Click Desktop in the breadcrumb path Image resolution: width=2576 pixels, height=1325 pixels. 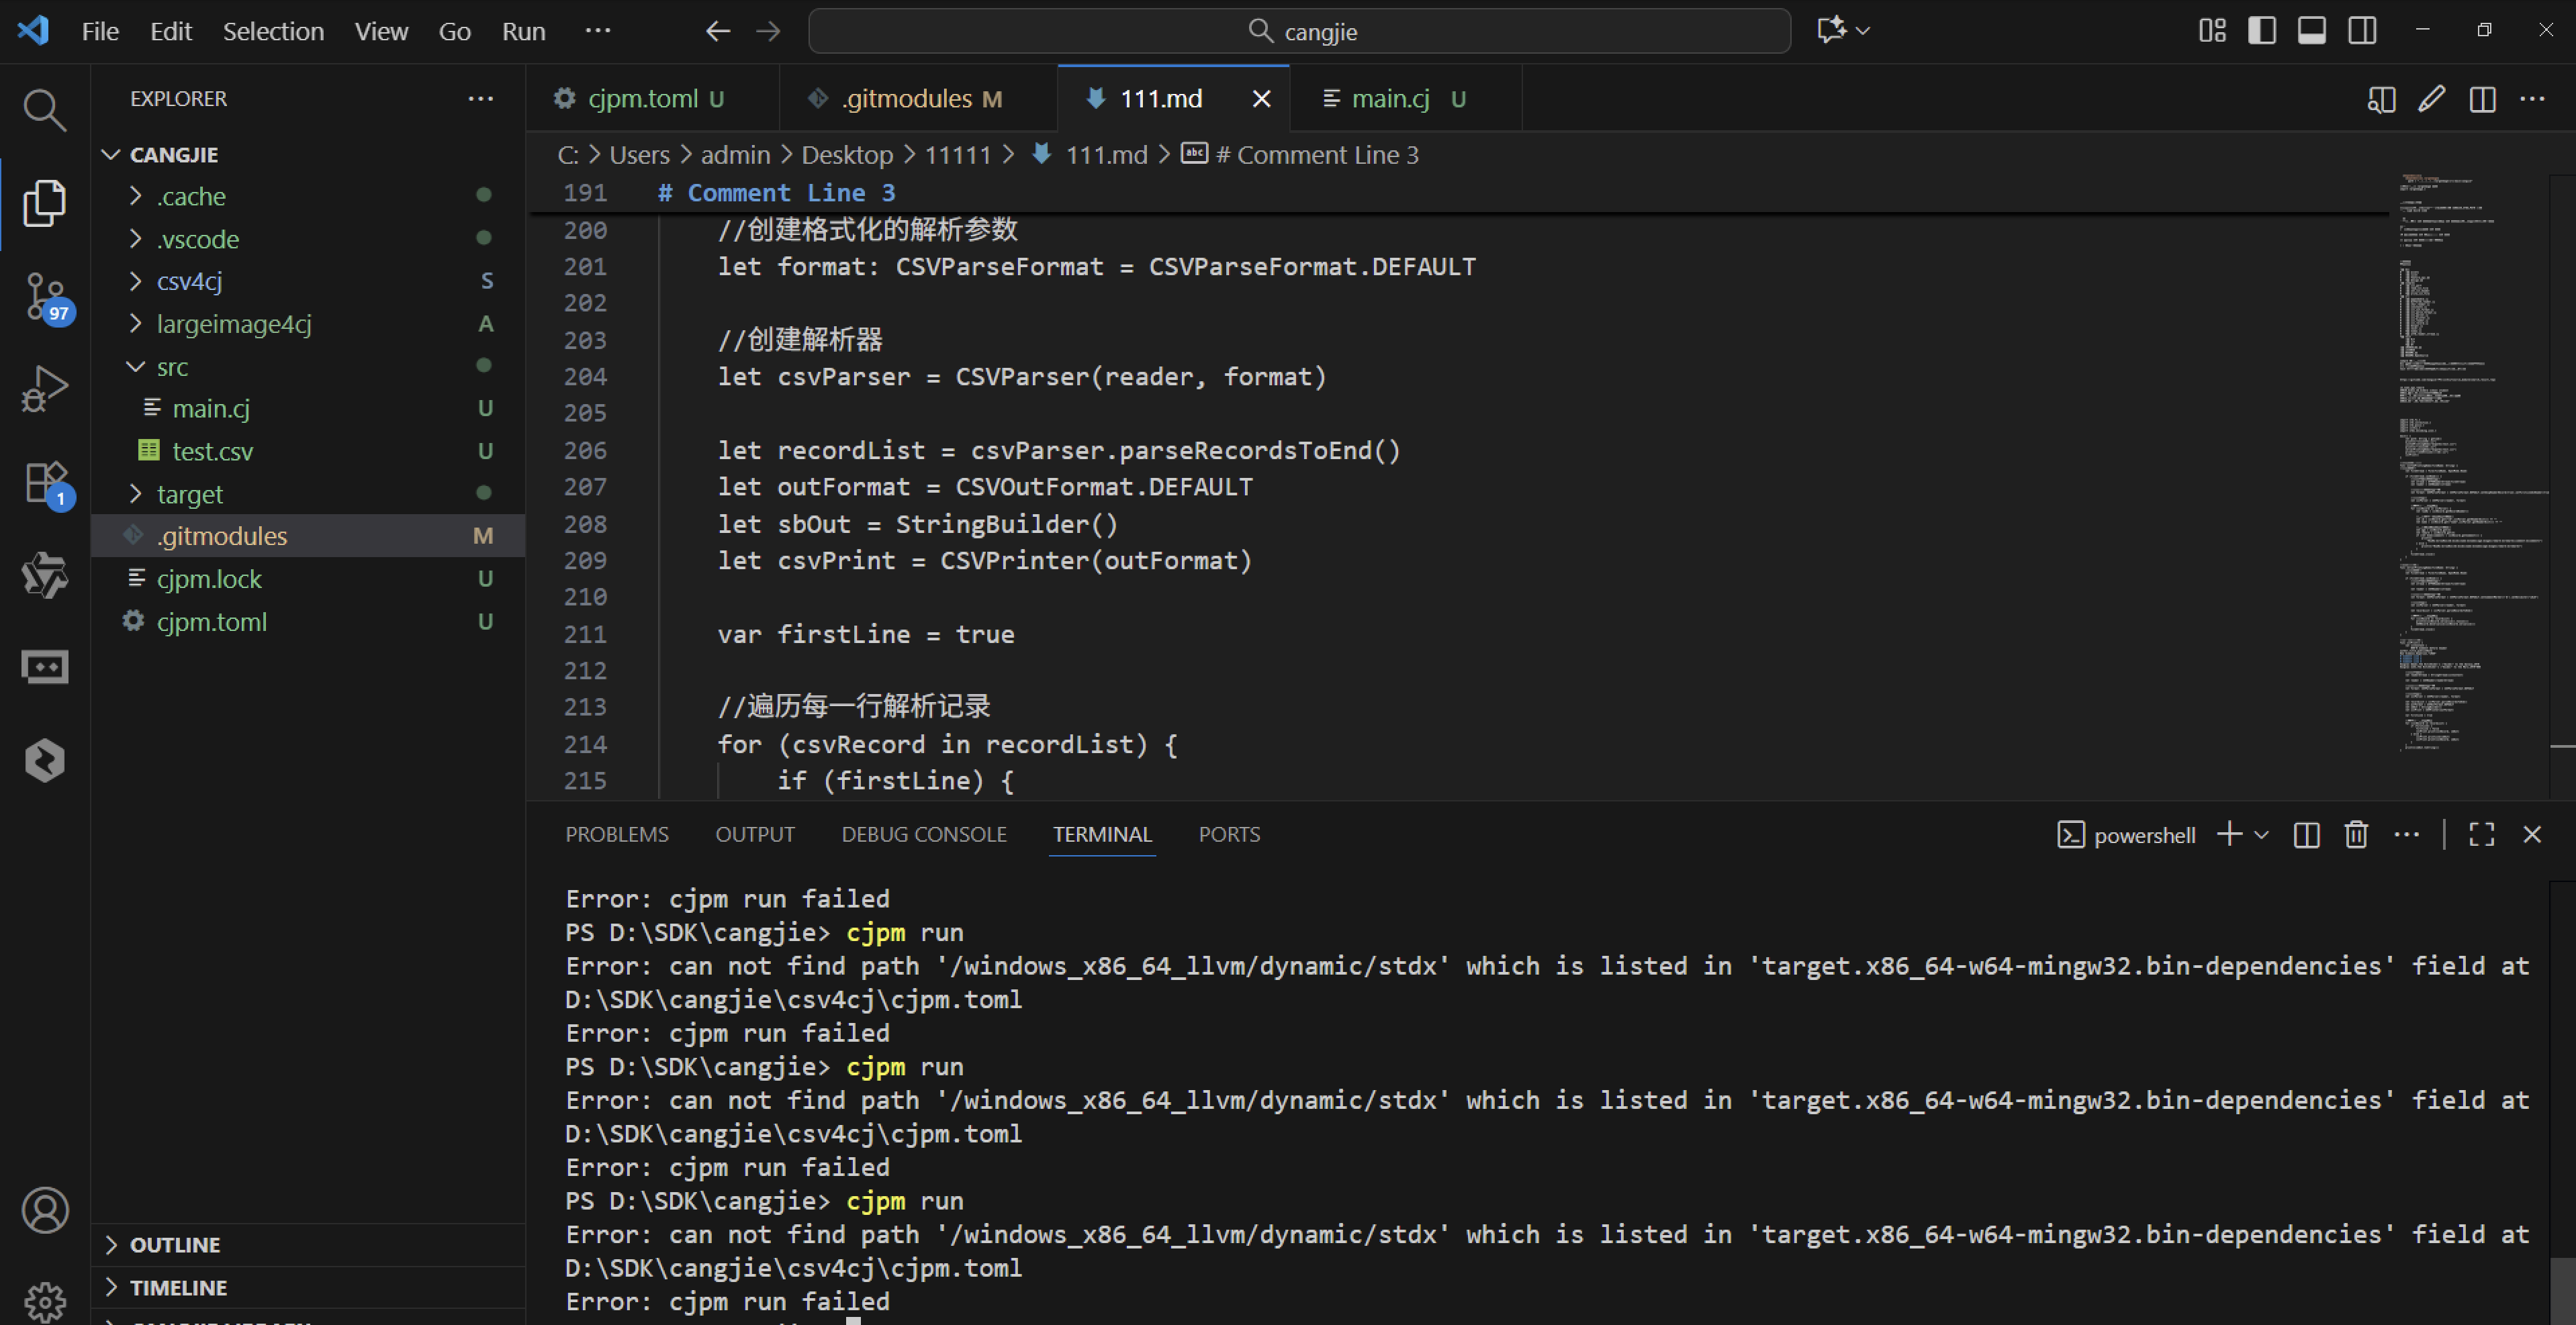tap(846, 155)
